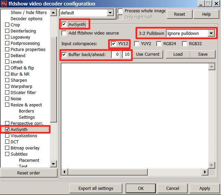221x195 pixels.
Task: Select Postprocessing in filter list
Action: click(x=25, y=43)
